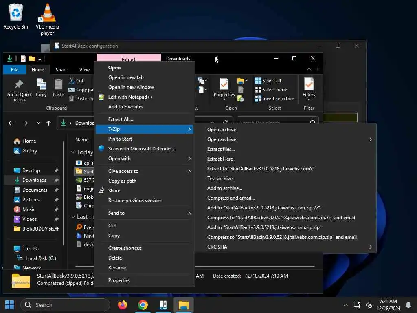Viewport: 417px width, 313px height.
Task: Choose Extract Here in 7-Zip submenu
Action: tap(285, 159)
